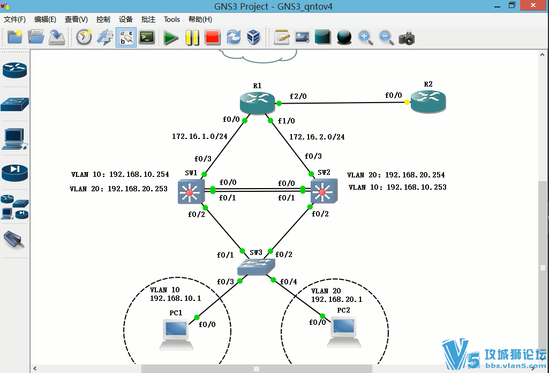The height and width of the screenshot is (373, 549).
Task: Select router R2 on the canvas
Action: [428, 102]
